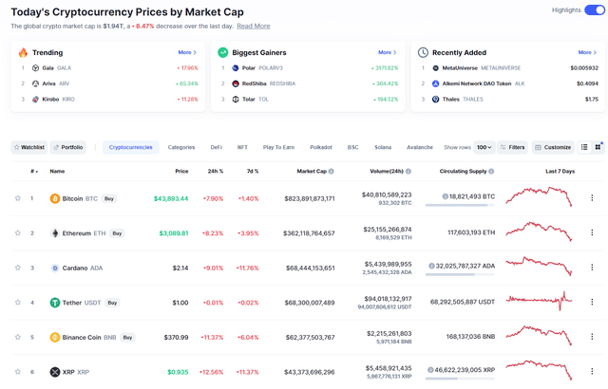The height and width of the screenshot is (389, 608).
Task: Switch to grid view icon
Action: 598,147
